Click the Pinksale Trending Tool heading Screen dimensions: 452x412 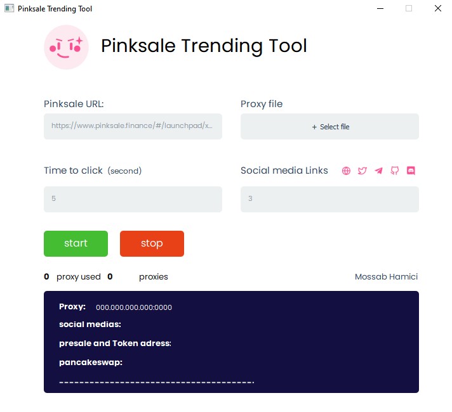click(x=204, y=46)
